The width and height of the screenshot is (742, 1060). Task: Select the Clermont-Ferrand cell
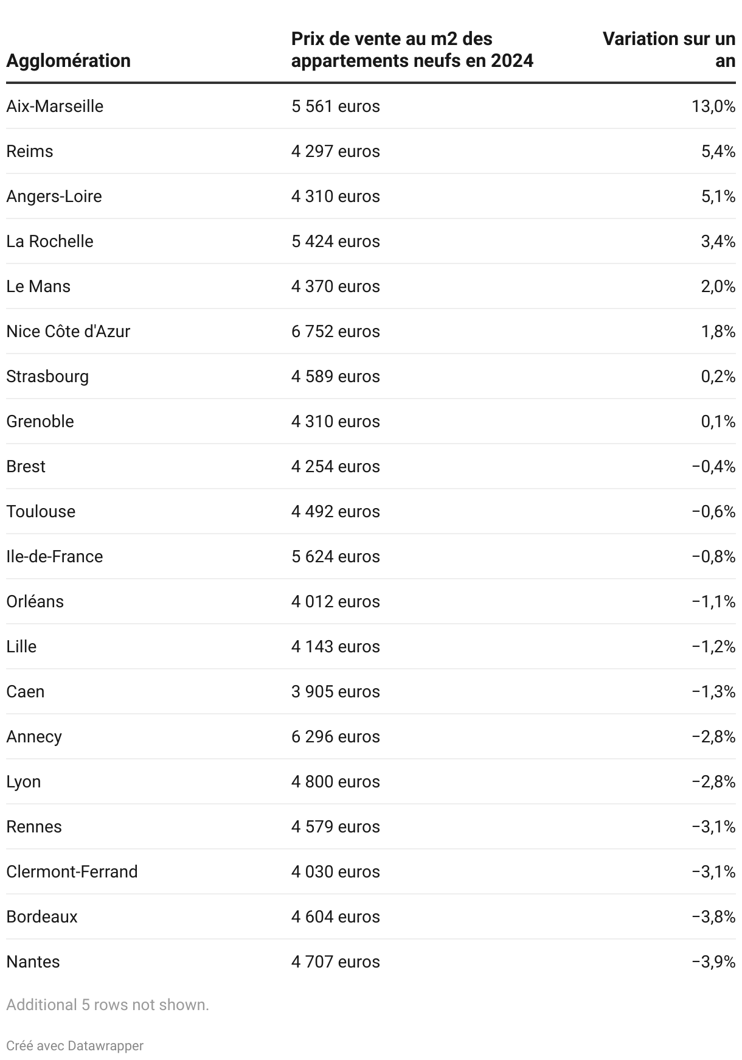pos(72,872)
